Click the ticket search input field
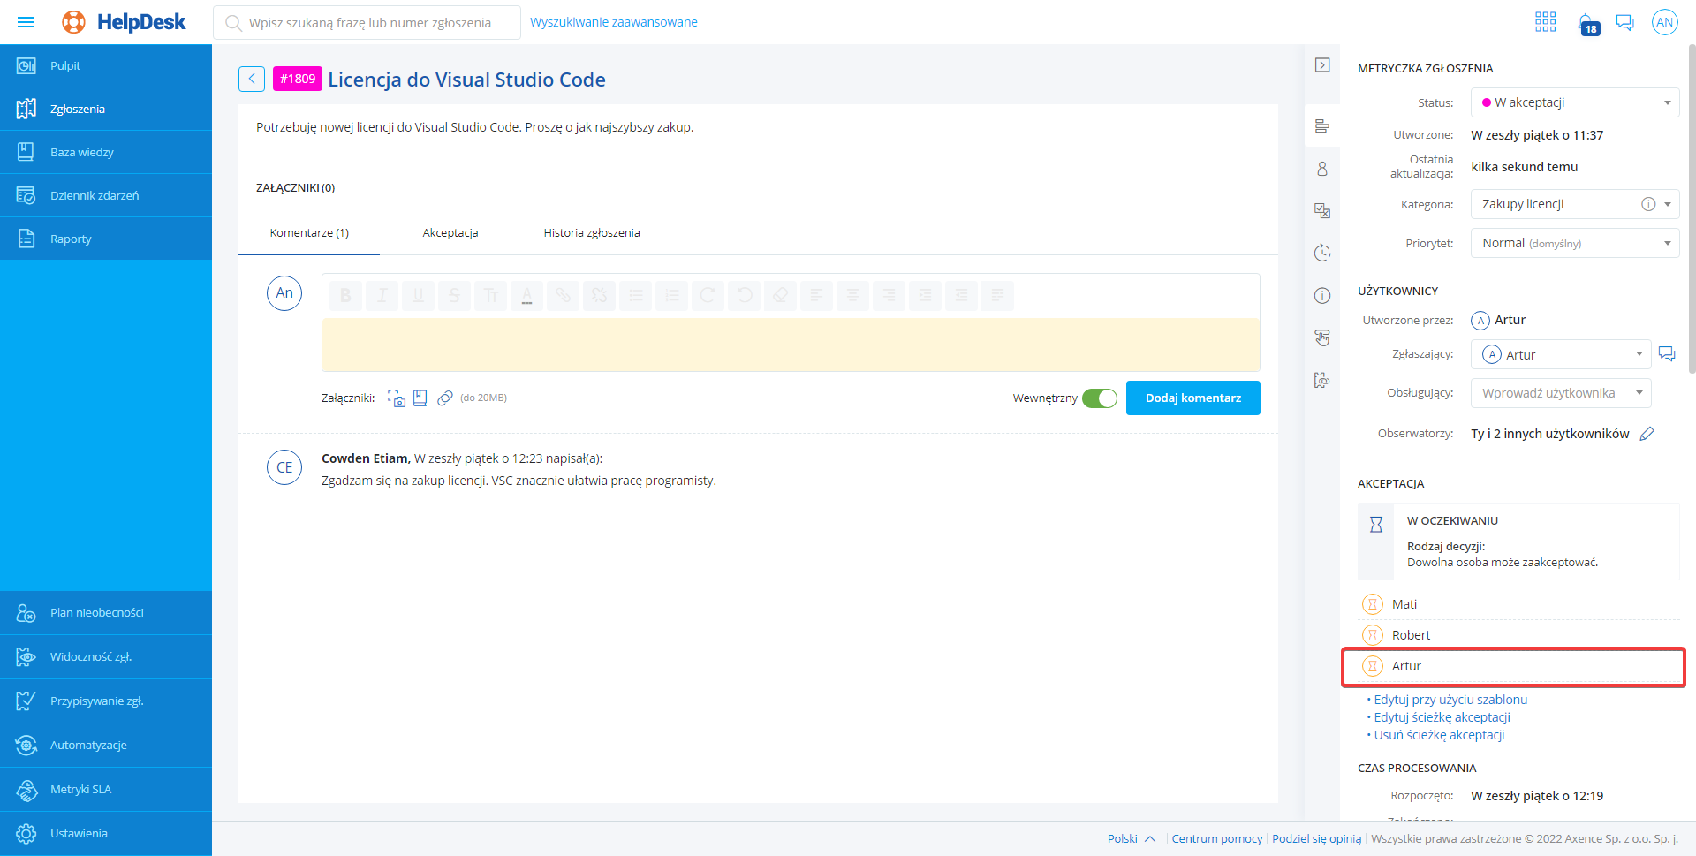Viewport: 1696px width, 856px height. [369, 23]
